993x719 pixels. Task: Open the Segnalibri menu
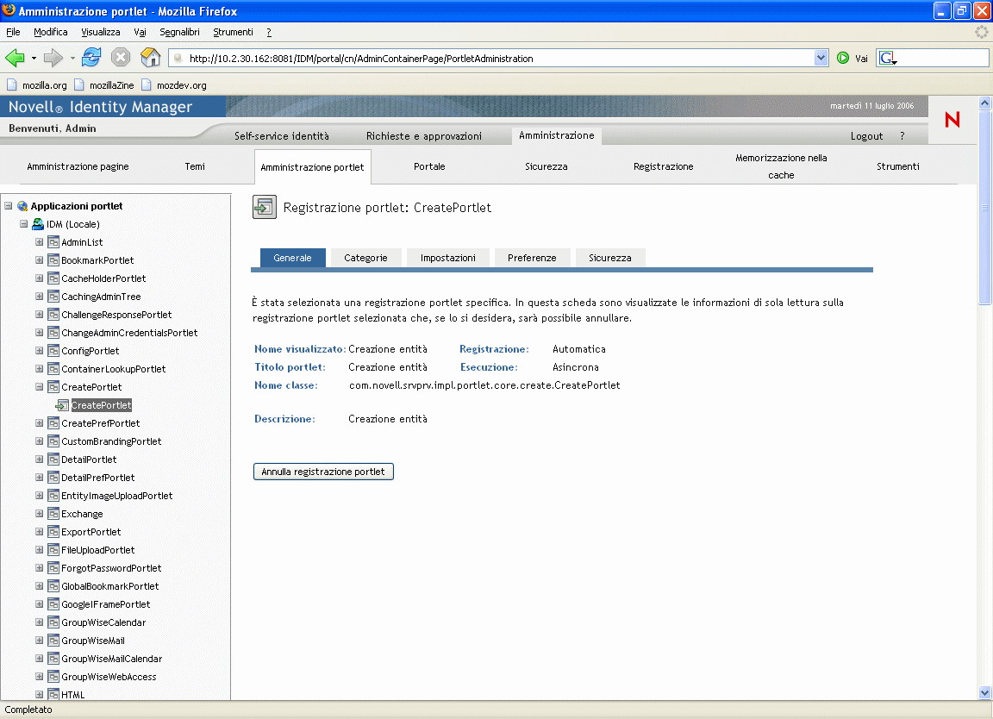pyautogui.click(x=179, y=32)
